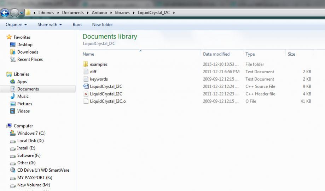
Task: Select the keywords text document
Action: pyautogui.click(x=99, y=79)
